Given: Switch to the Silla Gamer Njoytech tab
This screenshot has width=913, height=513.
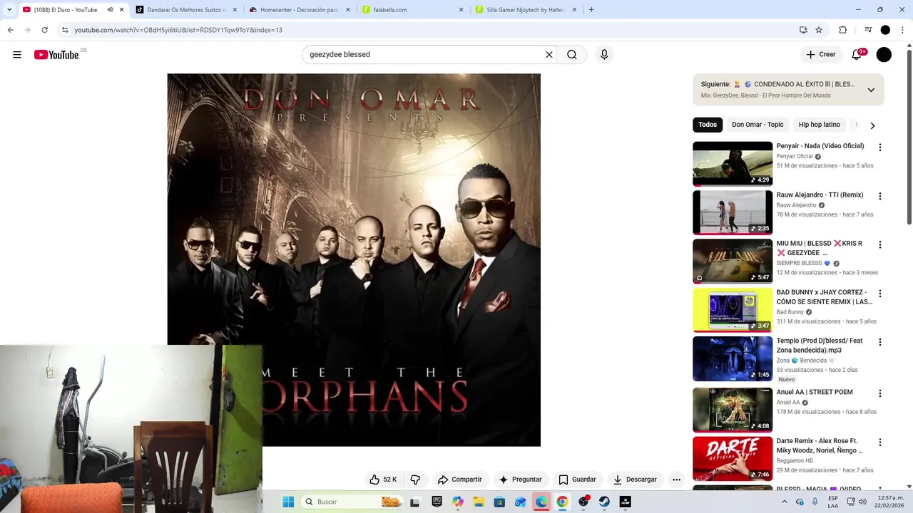Looking at the screenshot, I should (x=526, y=10).
